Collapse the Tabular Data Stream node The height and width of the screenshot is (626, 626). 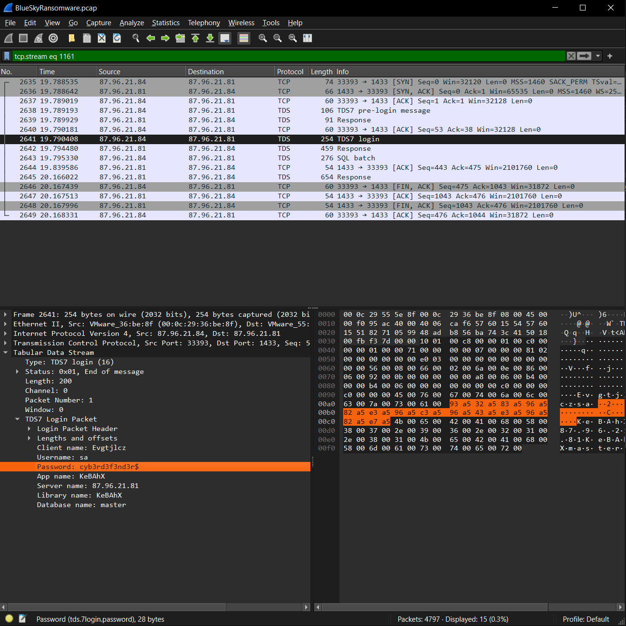(x=5, y=352)
